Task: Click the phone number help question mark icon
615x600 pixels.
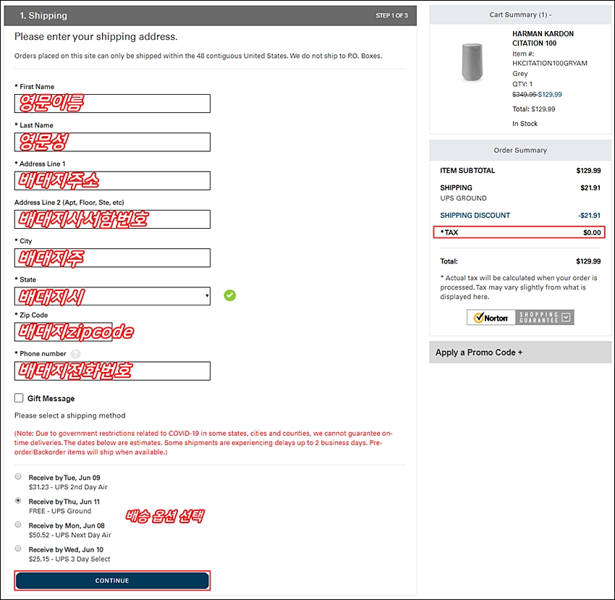Action: (x=76, y=354)
